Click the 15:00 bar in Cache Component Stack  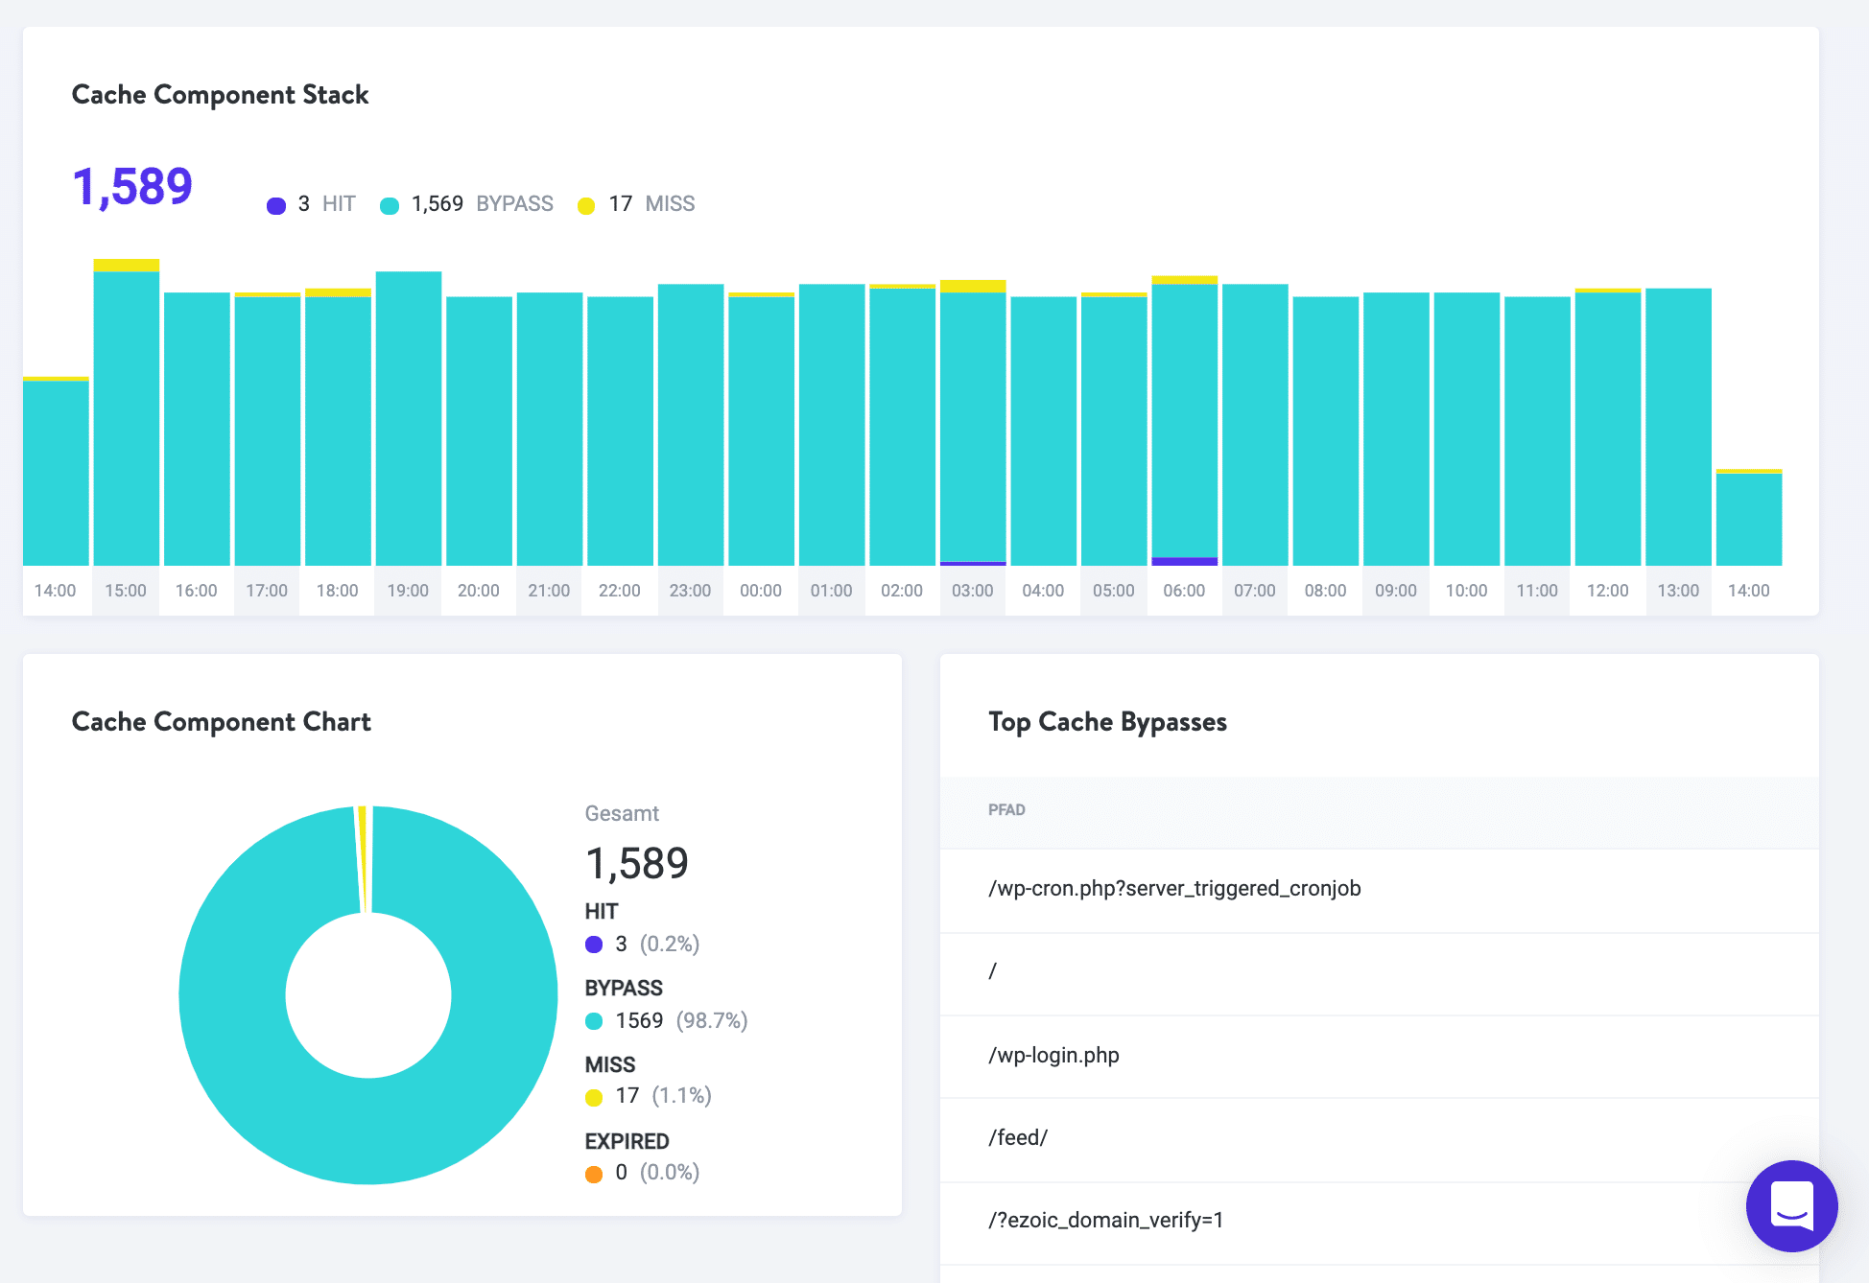coord(125,412)
